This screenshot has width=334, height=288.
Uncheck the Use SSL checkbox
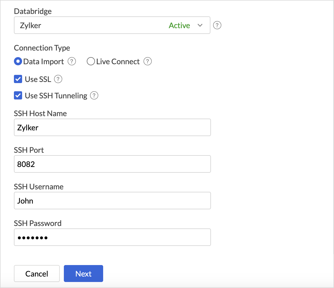[x=18, y=79]
